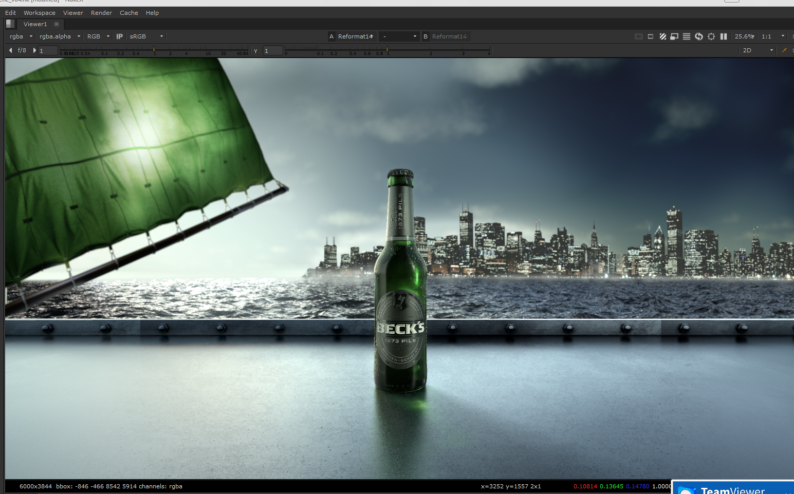Toggle the clipping warning icon

[x=639, y=36]
